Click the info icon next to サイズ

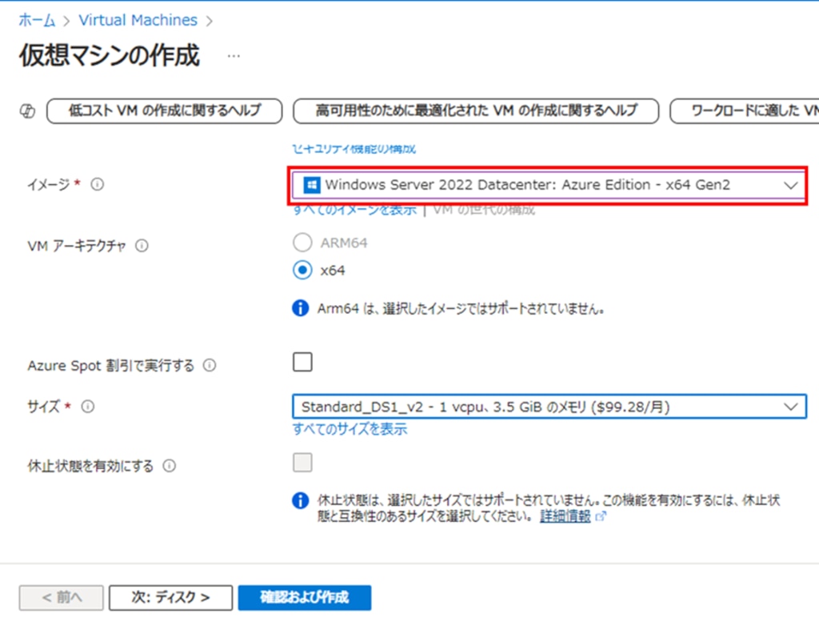pos(88,406)
